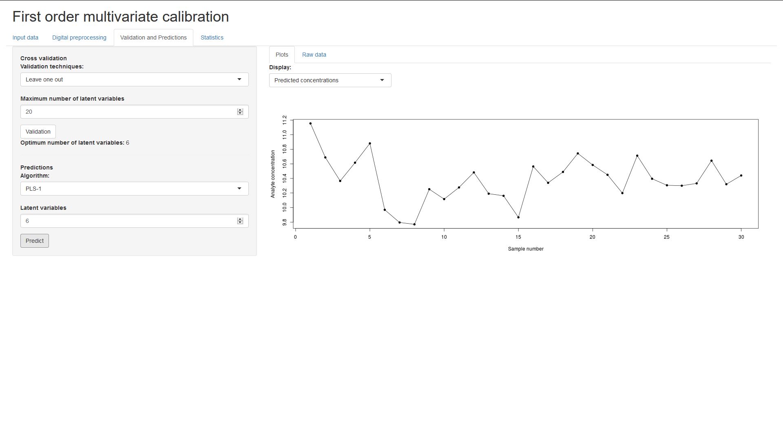Open the Display Predicted concentrations dropdown
Image resolution: width=783 pixels, height=440 pixels.
[330, 80]
